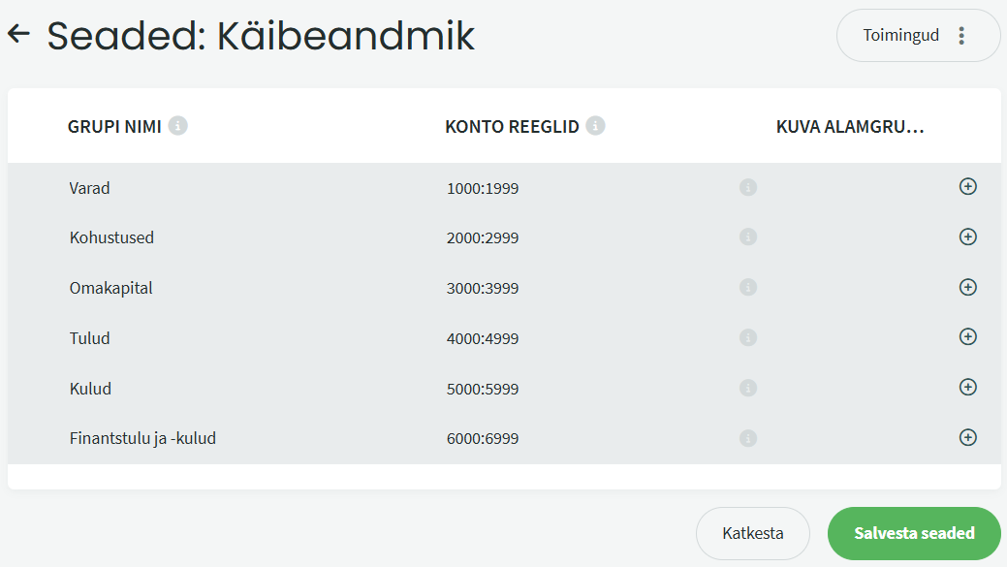Click info icon in Finantstulu ja -kulud row

click(x=747, y=438)
